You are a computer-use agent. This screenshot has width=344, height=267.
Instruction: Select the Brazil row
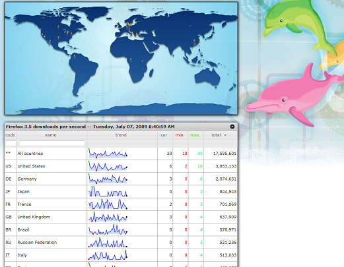pos(121,229)
